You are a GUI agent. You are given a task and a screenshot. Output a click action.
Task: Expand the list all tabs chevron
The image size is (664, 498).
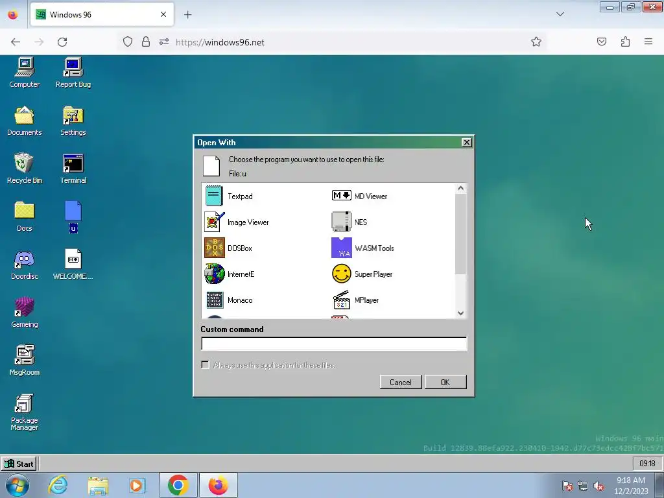tap(560, 14)
